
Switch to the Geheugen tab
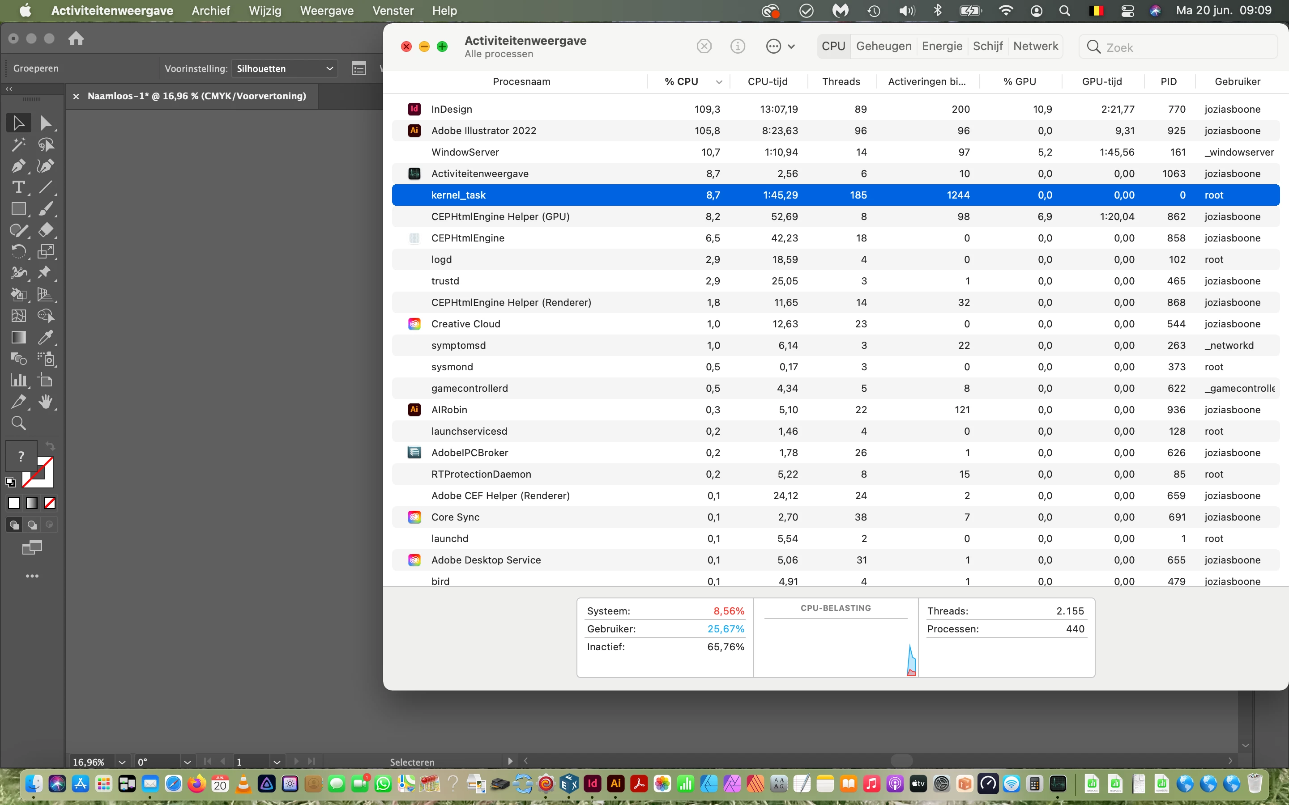[x=883, y=47]
